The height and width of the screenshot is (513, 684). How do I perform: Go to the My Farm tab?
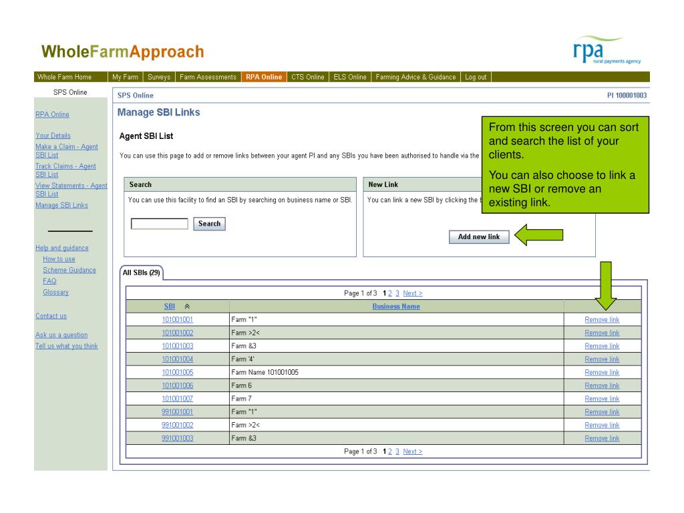point(125,77)
